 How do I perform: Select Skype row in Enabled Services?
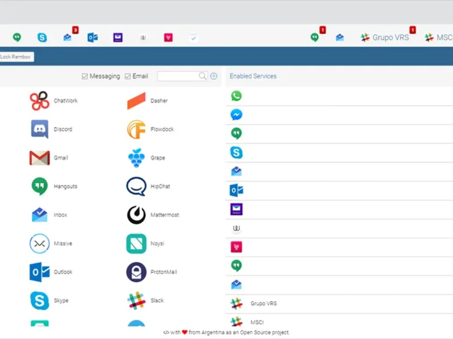[339, 153]
